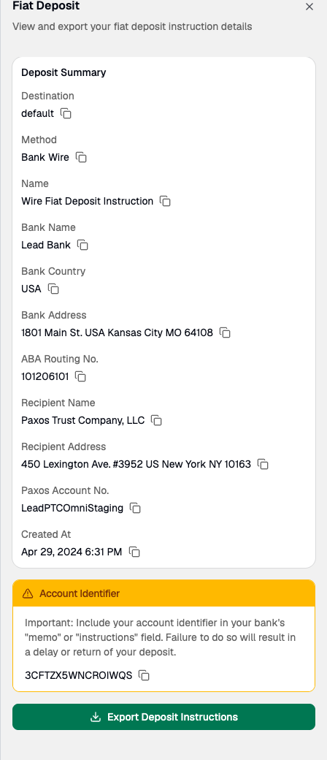
Task: Copy the Lead Bank name
Action: tap(82, 246)
